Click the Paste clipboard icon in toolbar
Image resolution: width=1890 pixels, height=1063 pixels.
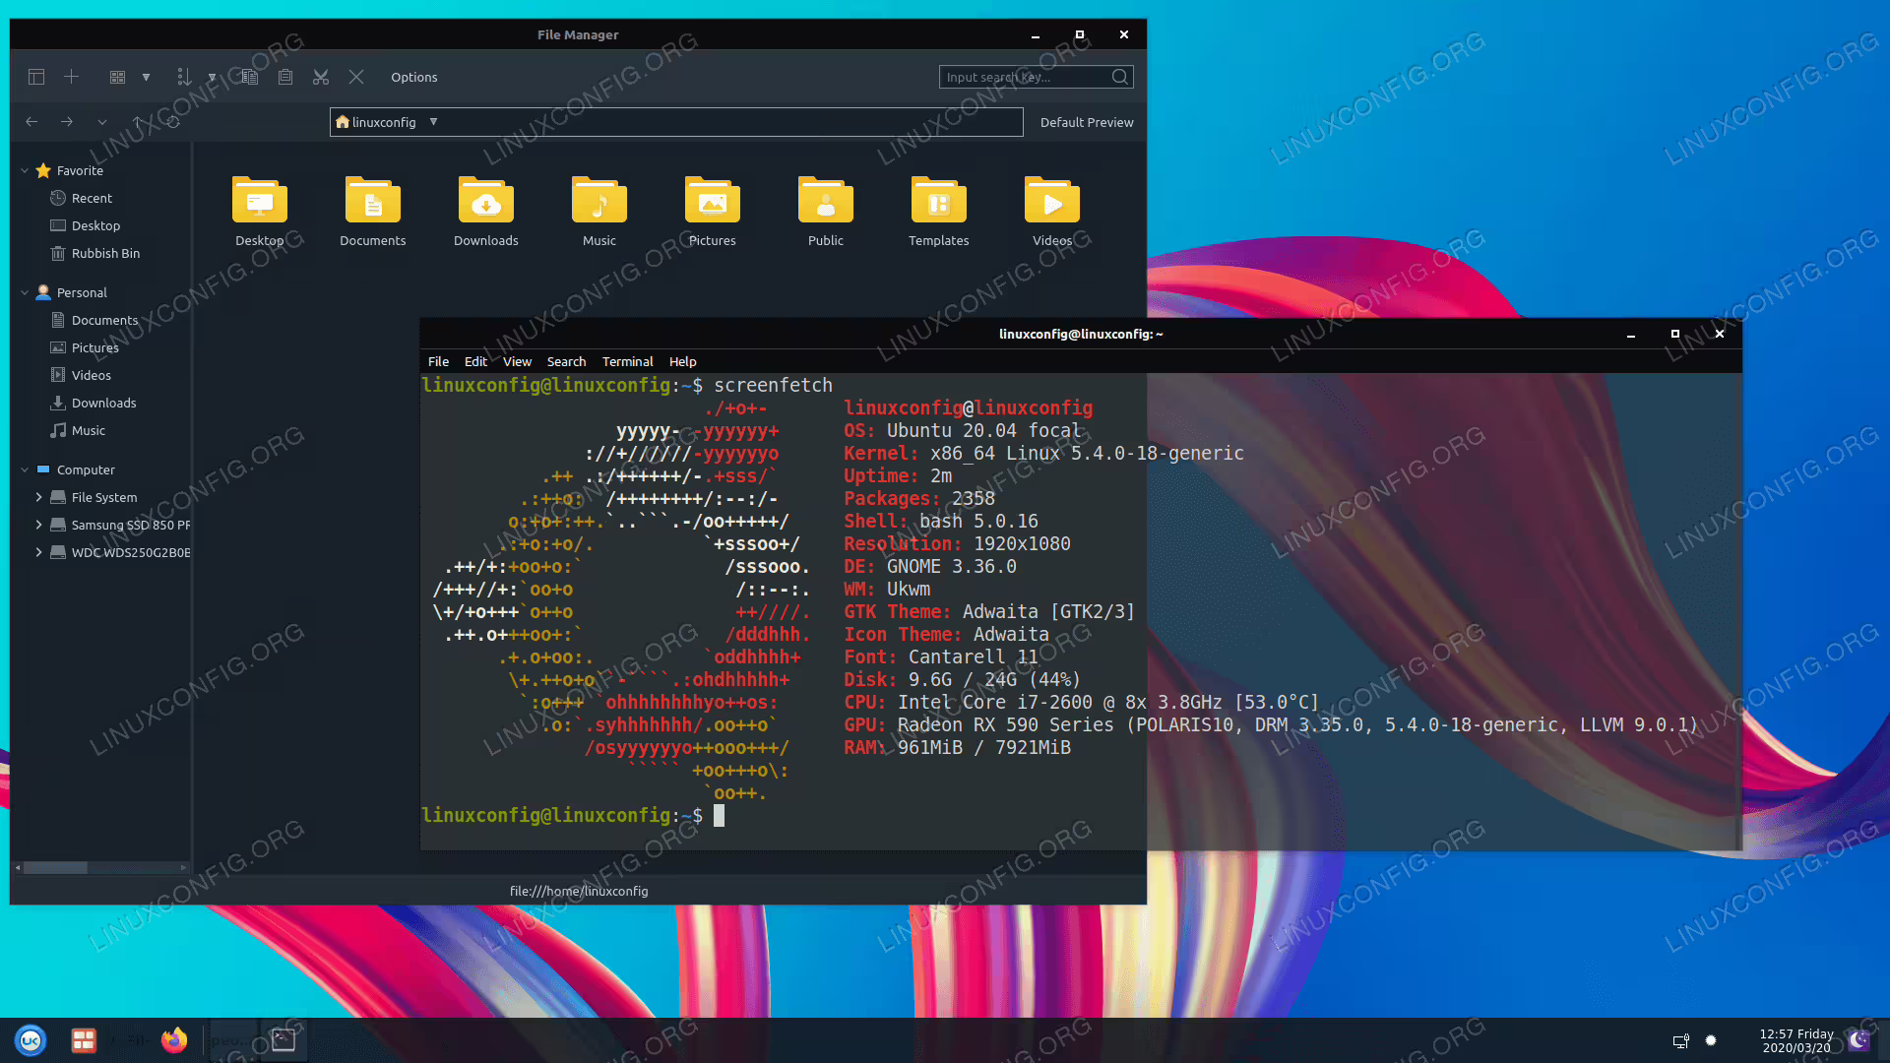[x=285, y=77]
